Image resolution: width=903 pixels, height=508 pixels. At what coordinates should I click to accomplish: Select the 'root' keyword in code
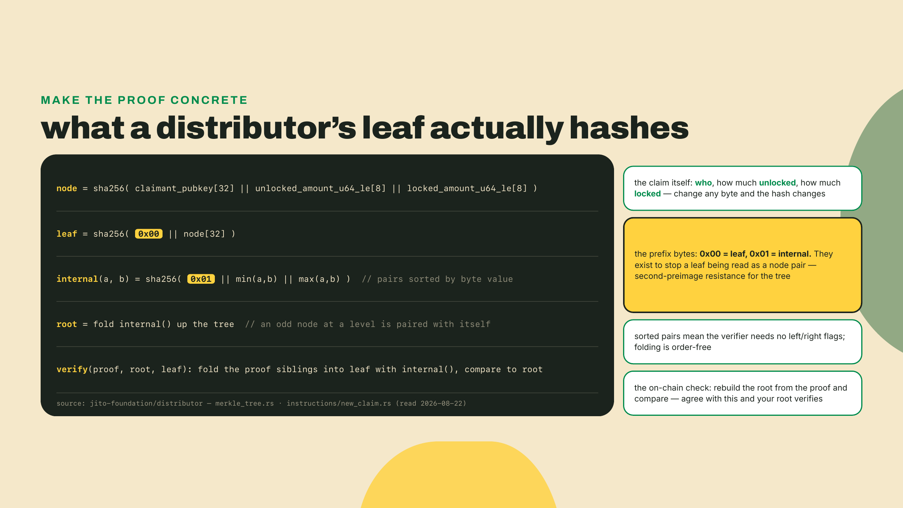point(67,324)
